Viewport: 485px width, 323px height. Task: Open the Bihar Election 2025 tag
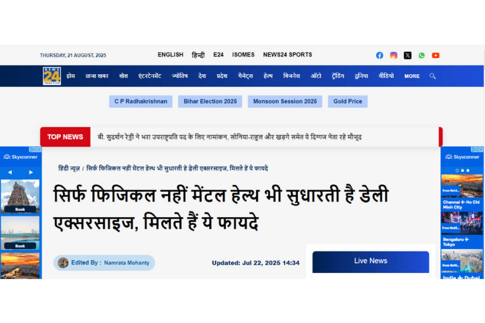click(x=210, y=101)
